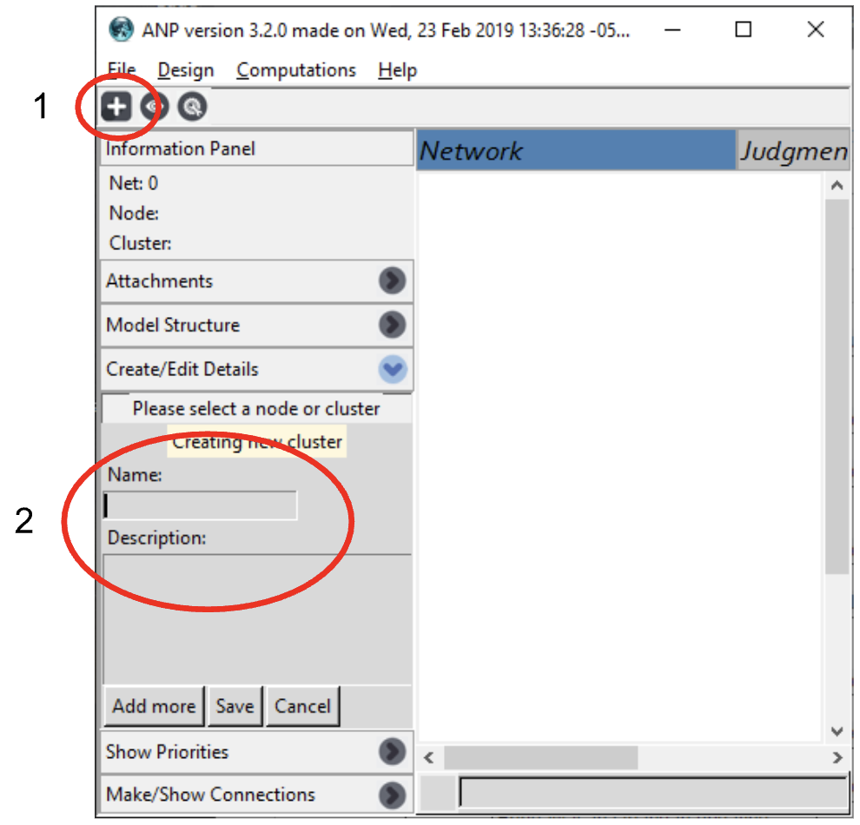This screenshot has height=825, width=860.
Task: Open the Design menu
Action: pyautogui.click(x=185, y=70)
